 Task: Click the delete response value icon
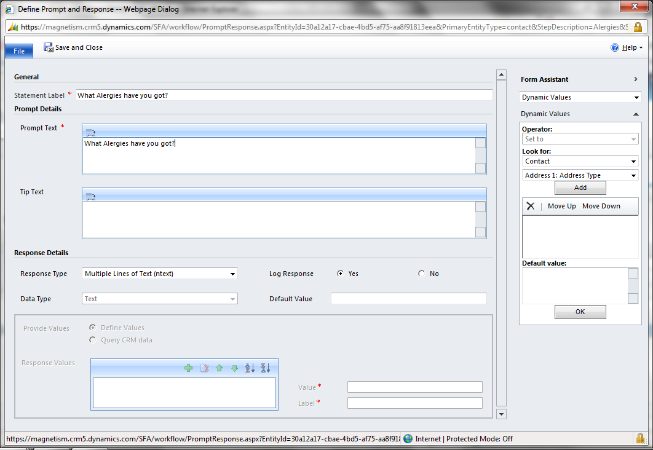pos(204,368)
